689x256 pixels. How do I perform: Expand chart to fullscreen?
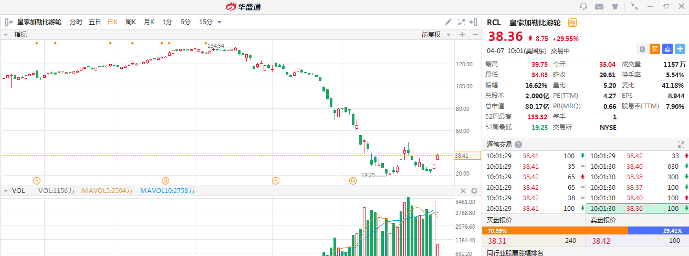pyautogui.click(x=462, y=22)
